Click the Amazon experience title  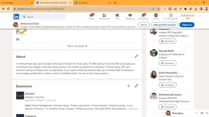(x=30, y=94)
